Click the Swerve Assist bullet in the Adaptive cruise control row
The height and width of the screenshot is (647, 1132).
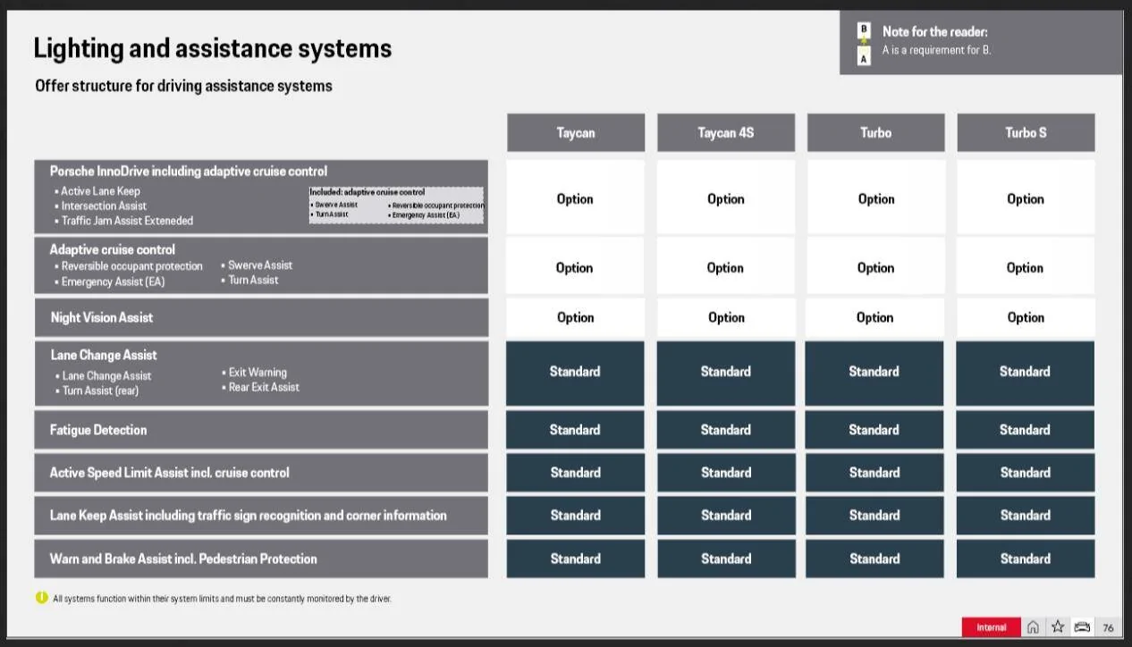(258, 265)
